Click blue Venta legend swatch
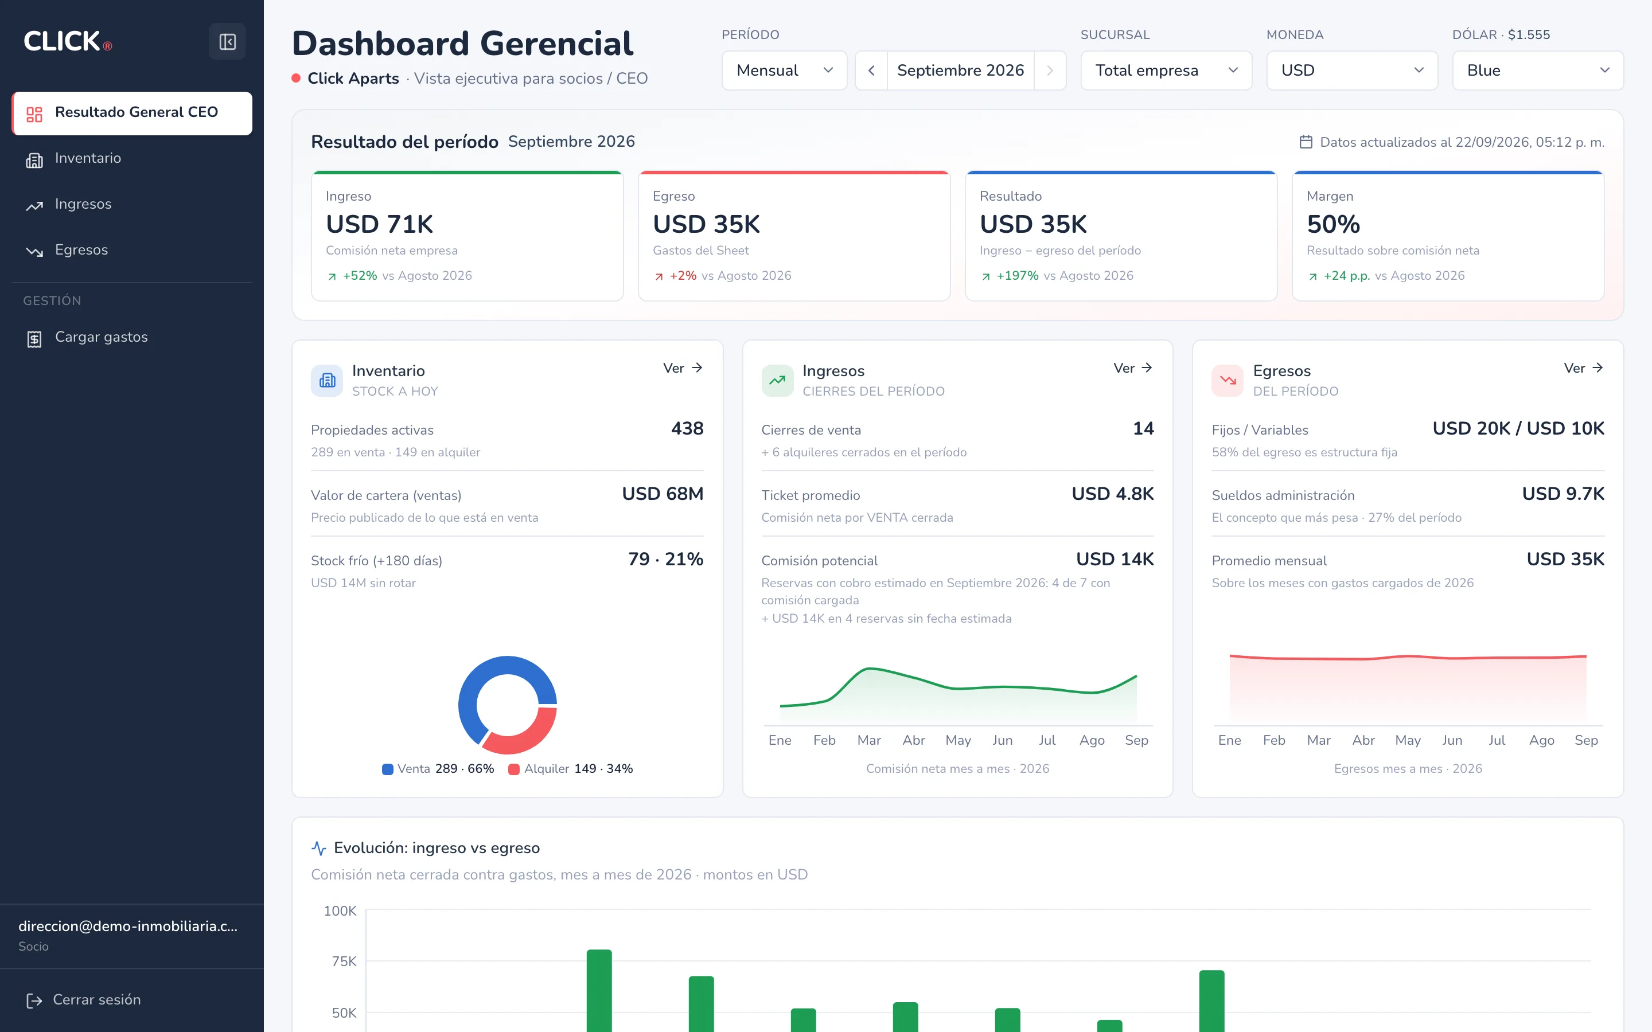Viewport: 1652px width, 1032px height. click(388, 769)
